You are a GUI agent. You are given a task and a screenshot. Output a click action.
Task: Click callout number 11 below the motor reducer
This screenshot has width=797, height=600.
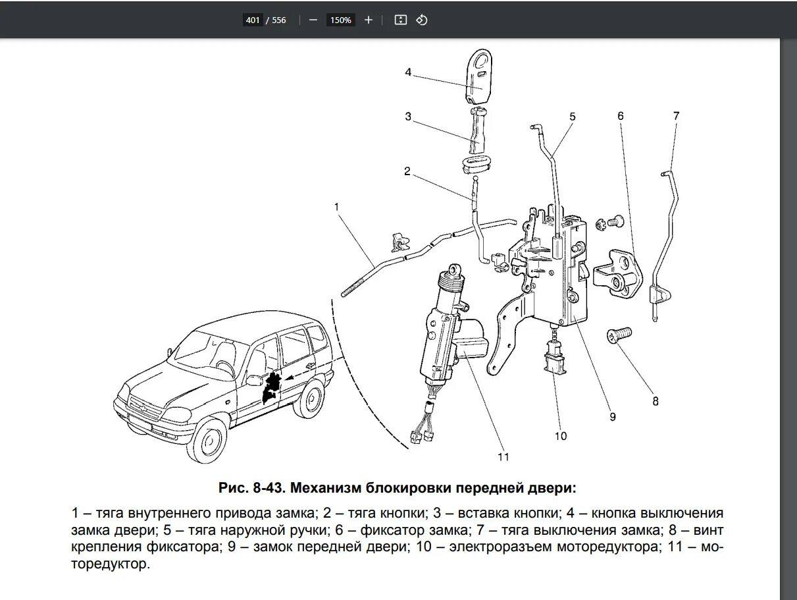pos(503,456)
